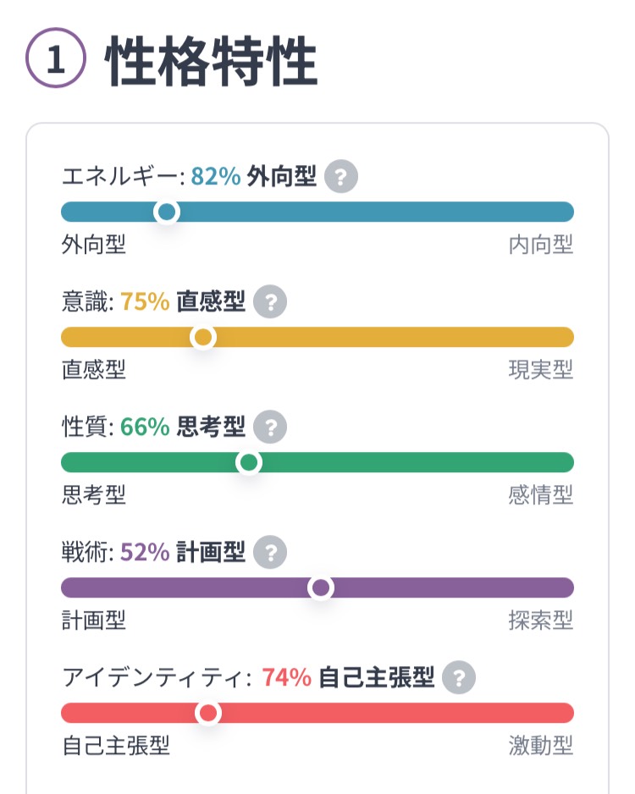
Task: Select the yellow 意識 slider knob
Action: 202,337
